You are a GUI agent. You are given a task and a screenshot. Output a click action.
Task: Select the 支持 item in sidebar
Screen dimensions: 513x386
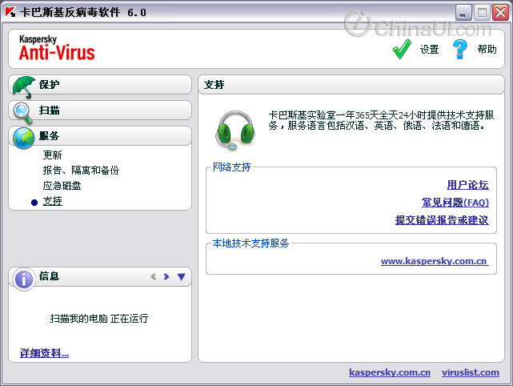point(52,201)
